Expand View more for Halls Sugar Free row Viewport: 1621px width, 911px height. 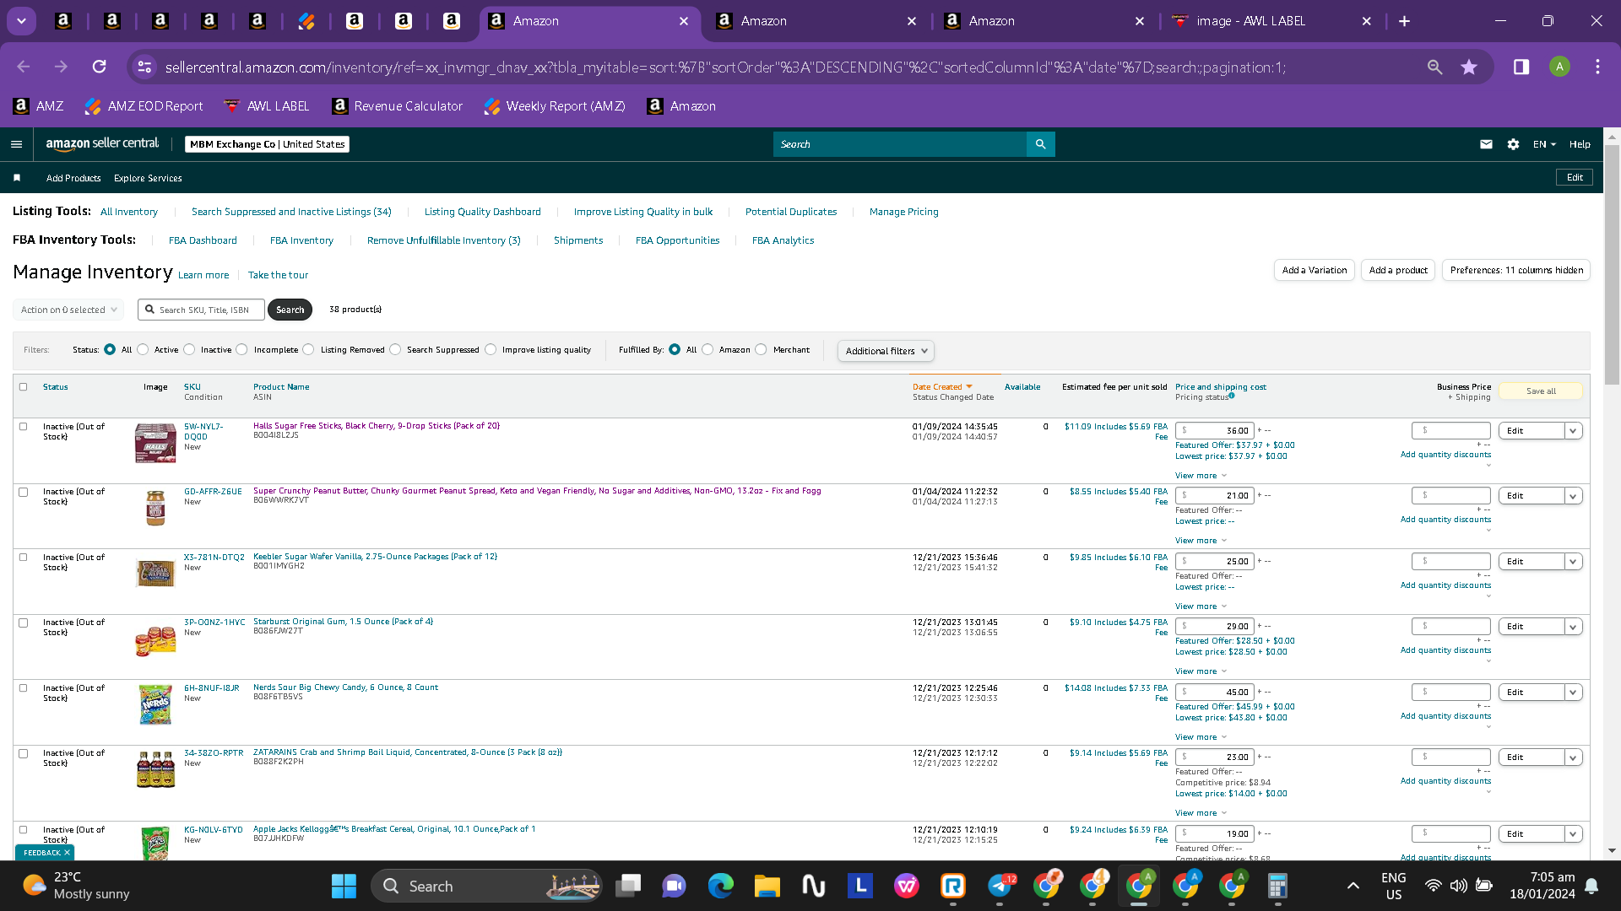point(1201,476)
